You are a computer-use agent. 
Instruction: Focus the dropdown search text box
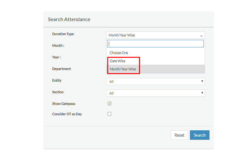[x=155, y=44]
